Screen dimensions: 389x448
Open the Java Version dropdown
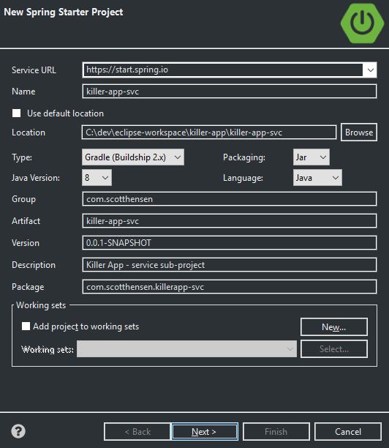97,178
